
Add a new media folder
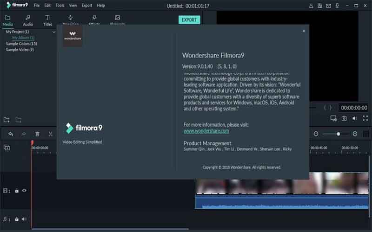(7, 120)
